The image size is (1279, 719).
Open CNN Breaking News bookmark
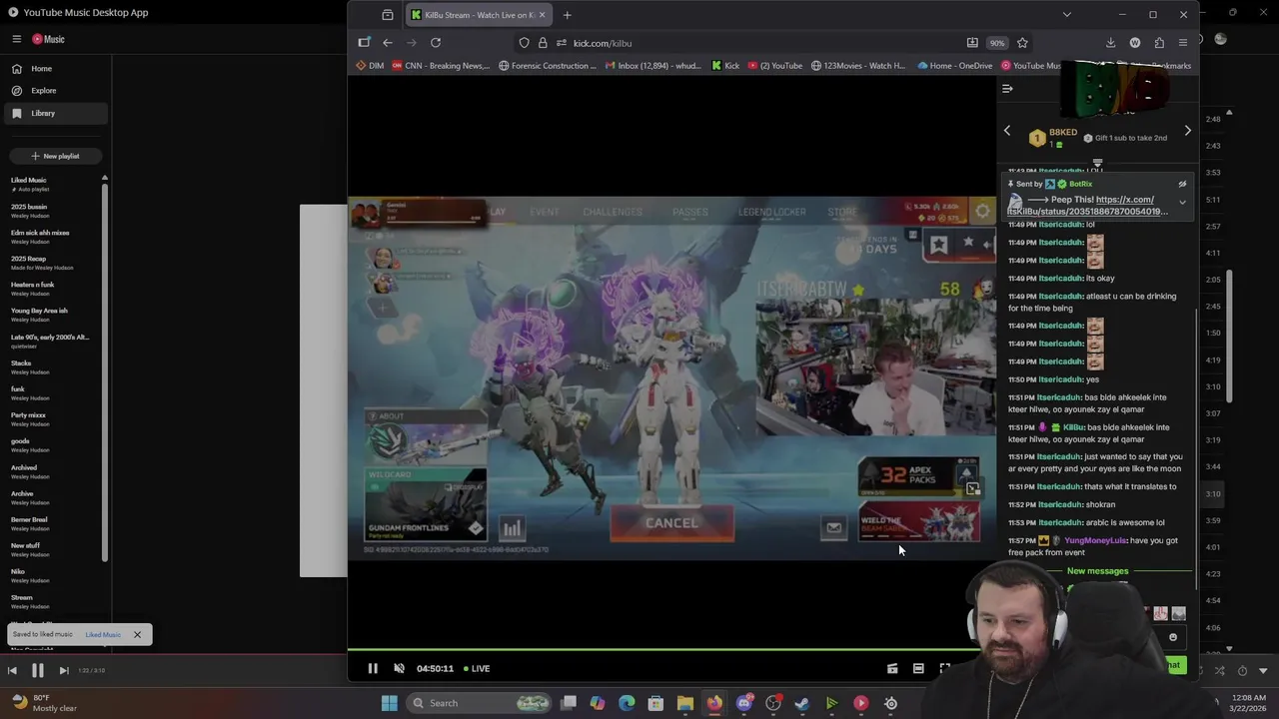pyautogui.click(x=441, y=66)
